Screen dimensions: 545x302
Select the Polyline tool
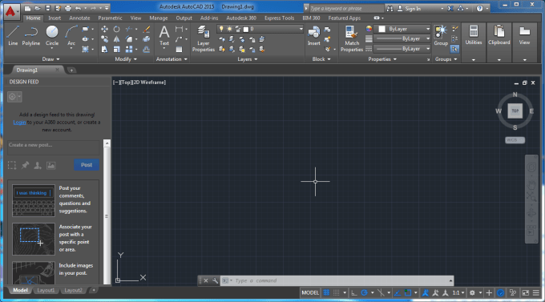tap(31, 35)
